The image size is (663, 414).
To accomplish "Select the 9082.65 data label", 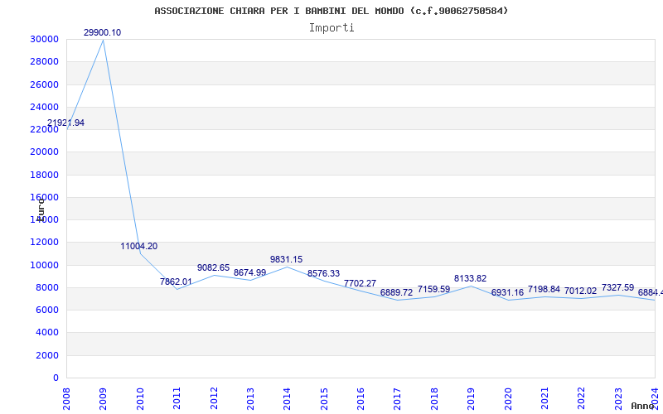I will coord(213,267).
